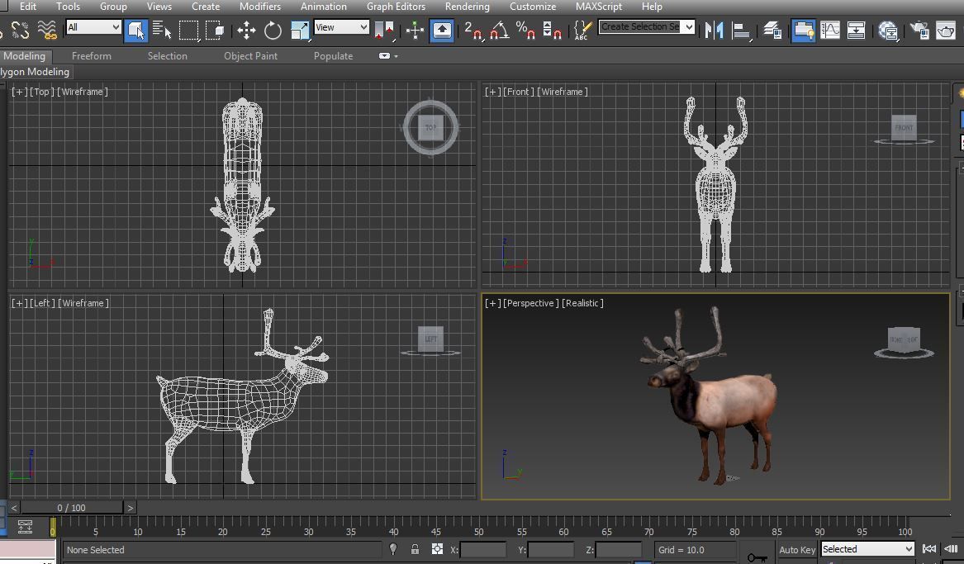The width and height of the screenshot is (964, 564).
Task: Click the Top viewport ViewCube
Action: pyautogui.click(x=430, y=128)
